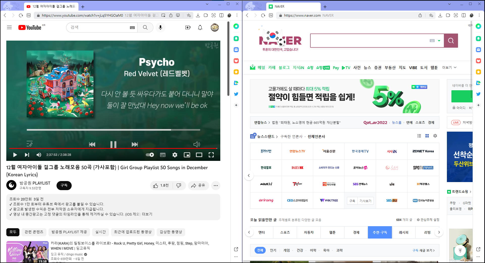Open new tab in YouTube window

point(83,7)
